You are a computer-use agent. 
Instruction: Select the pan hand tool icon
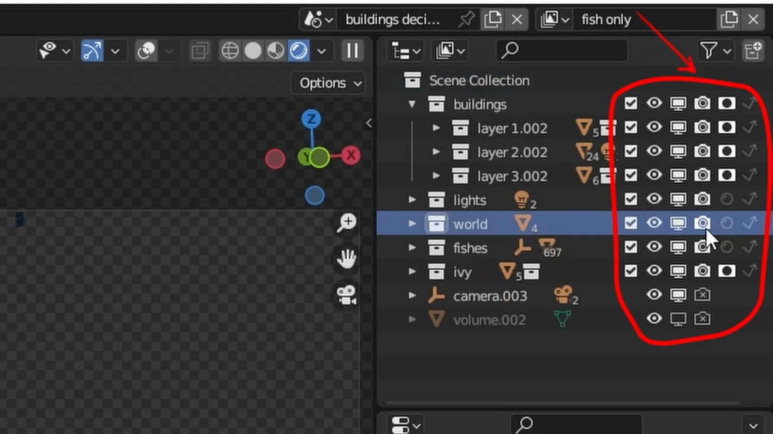click(x=346, y=258)
